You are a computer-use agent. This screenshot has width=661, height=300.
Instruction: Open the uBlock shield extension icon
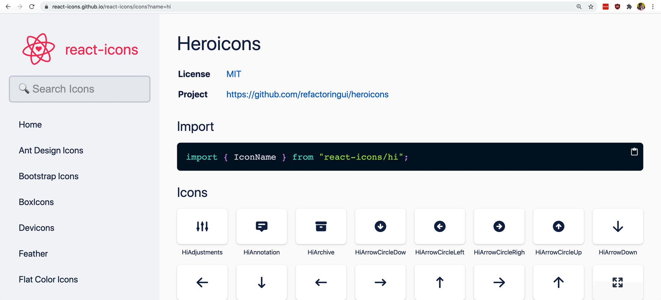tap(617, 7)
